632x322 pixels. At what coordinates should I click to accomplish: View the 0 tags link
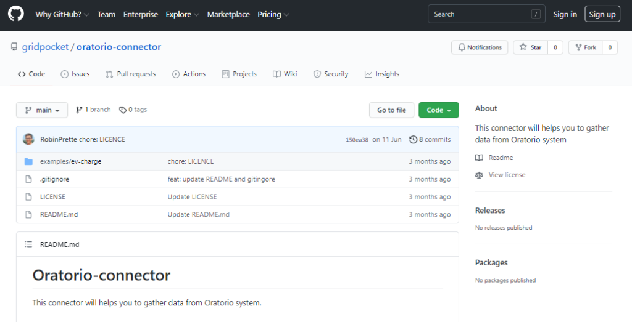click(x=133, y=110)
